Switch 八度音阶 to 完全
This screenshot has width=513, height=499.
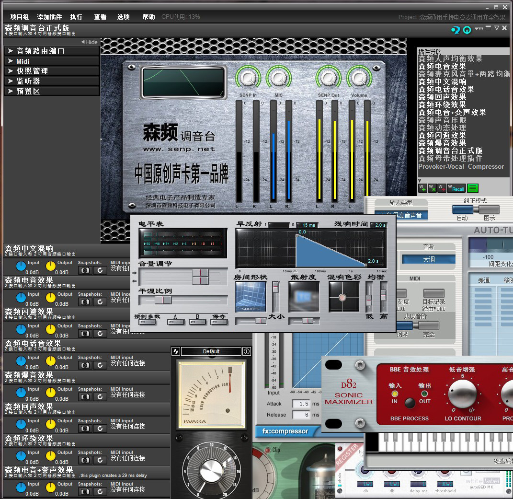tap(428, 325)
